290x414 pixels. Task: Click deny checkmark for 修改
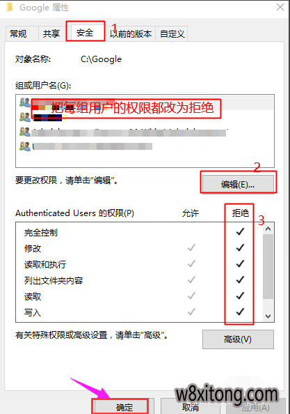[240, 247]
